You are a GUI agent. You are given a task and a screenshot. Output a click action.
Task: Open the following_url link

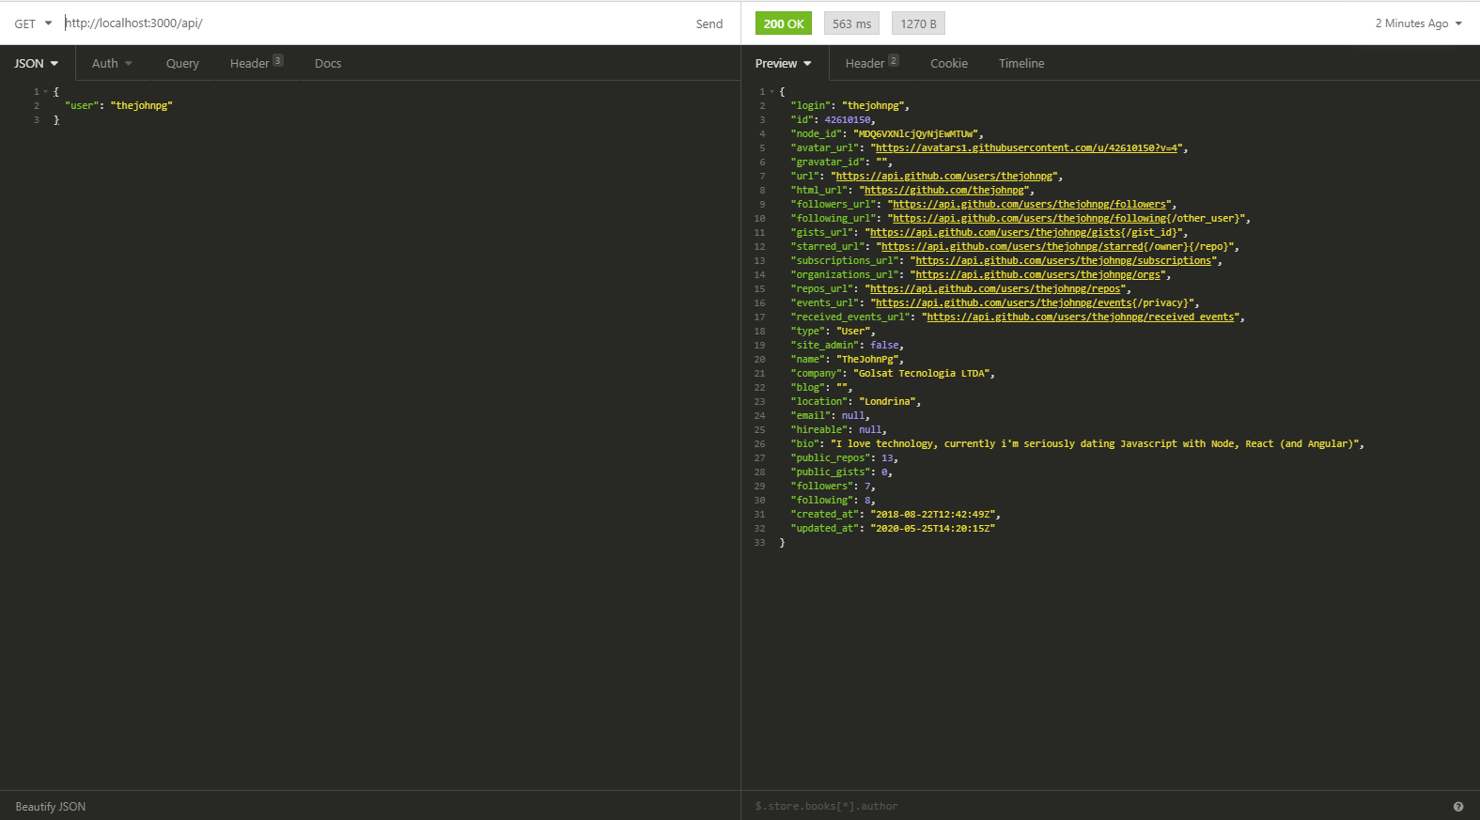(x=1029, y=219)
